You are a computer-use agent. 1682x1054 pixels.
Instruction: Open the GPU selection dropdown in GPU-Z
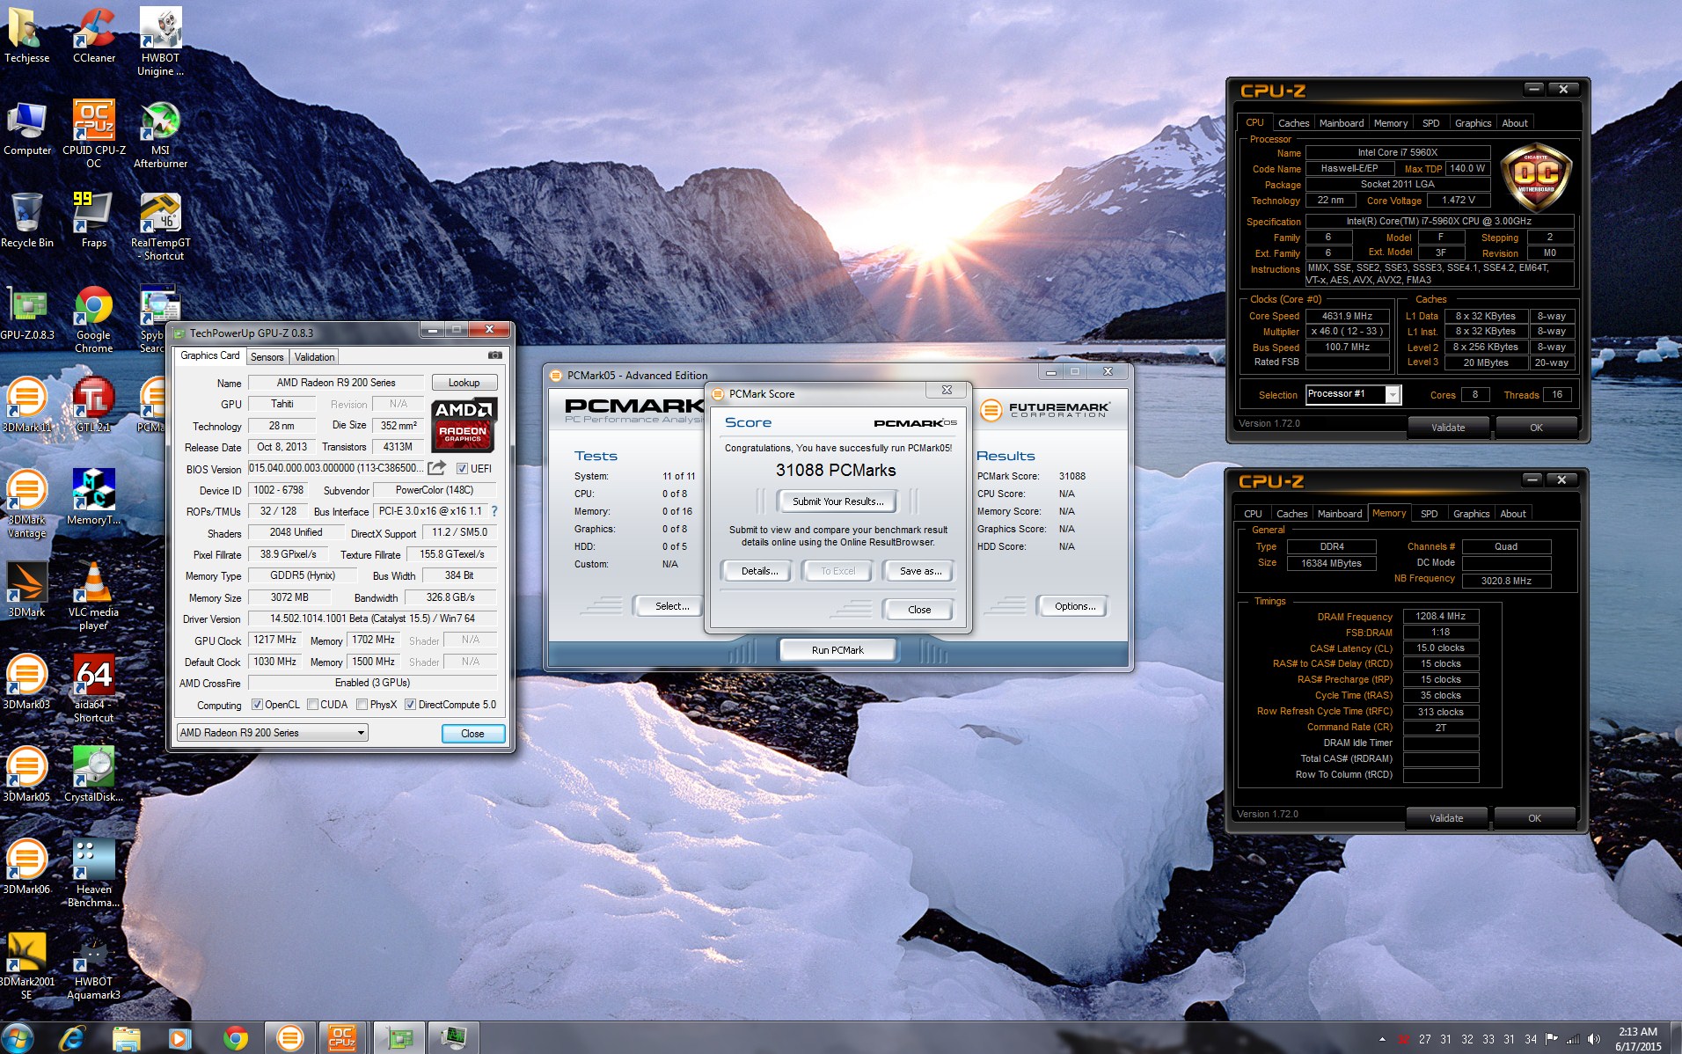click(272, 733)
